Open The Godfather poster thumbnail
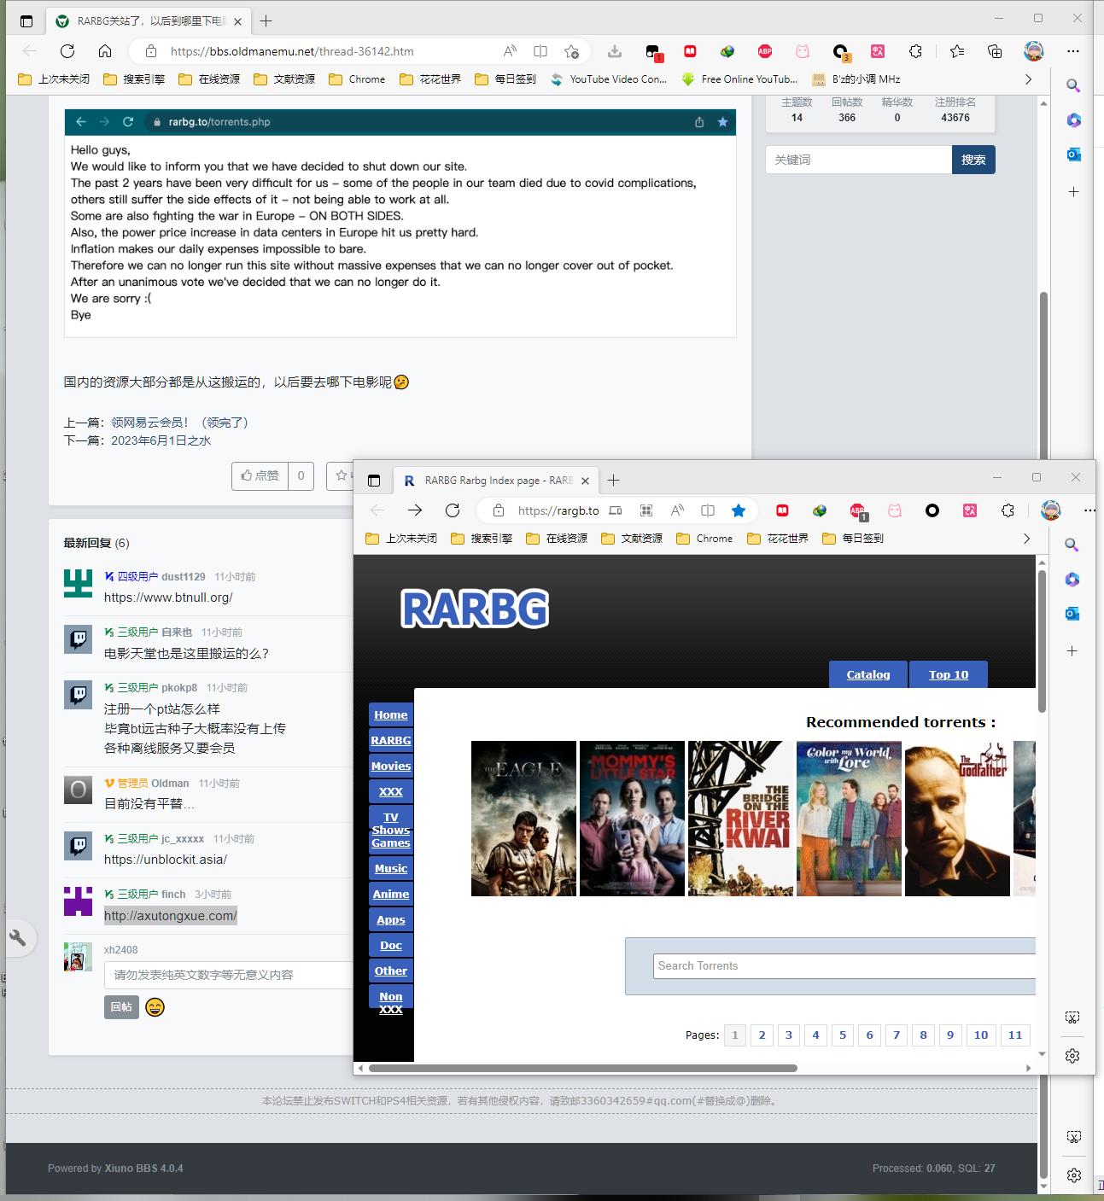This screenshot has height=1201, width=1104. click(957, 819)
